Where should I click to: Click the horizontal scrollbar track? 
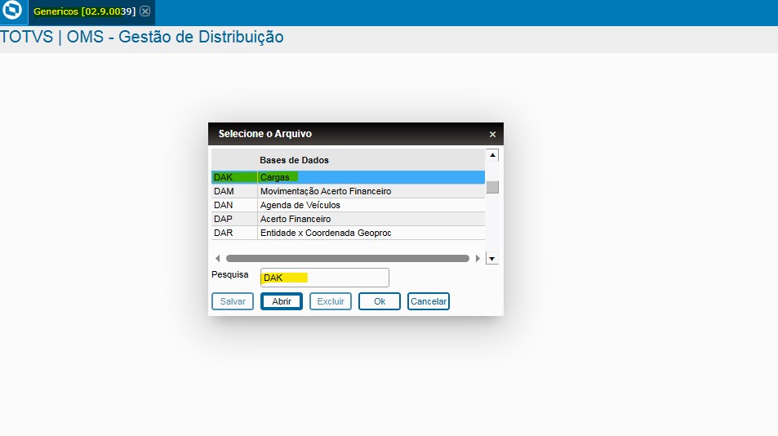pos(347,259)
